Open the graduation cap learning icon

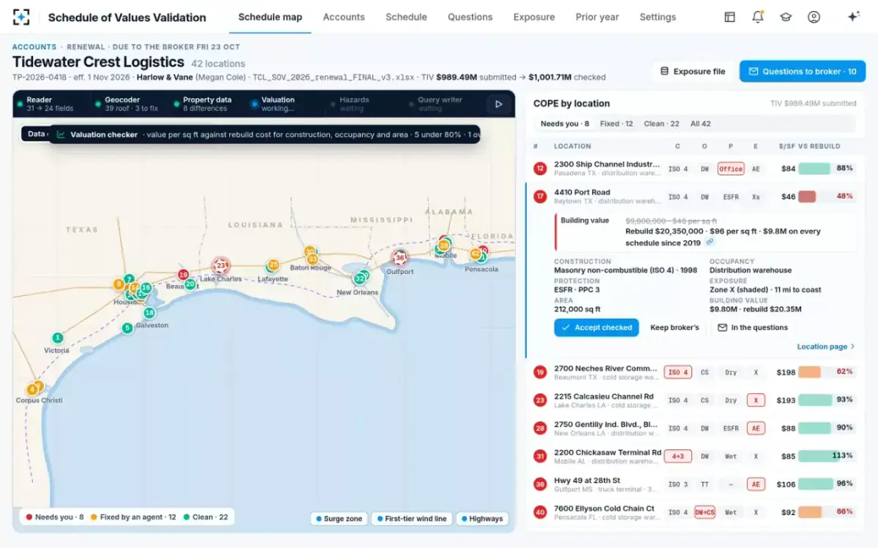(786, 17)
